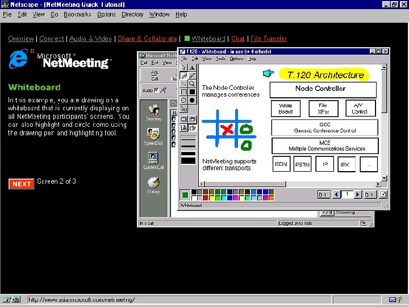
Task: Select the Zoom magnifier tool
Action: coord(192,84)
